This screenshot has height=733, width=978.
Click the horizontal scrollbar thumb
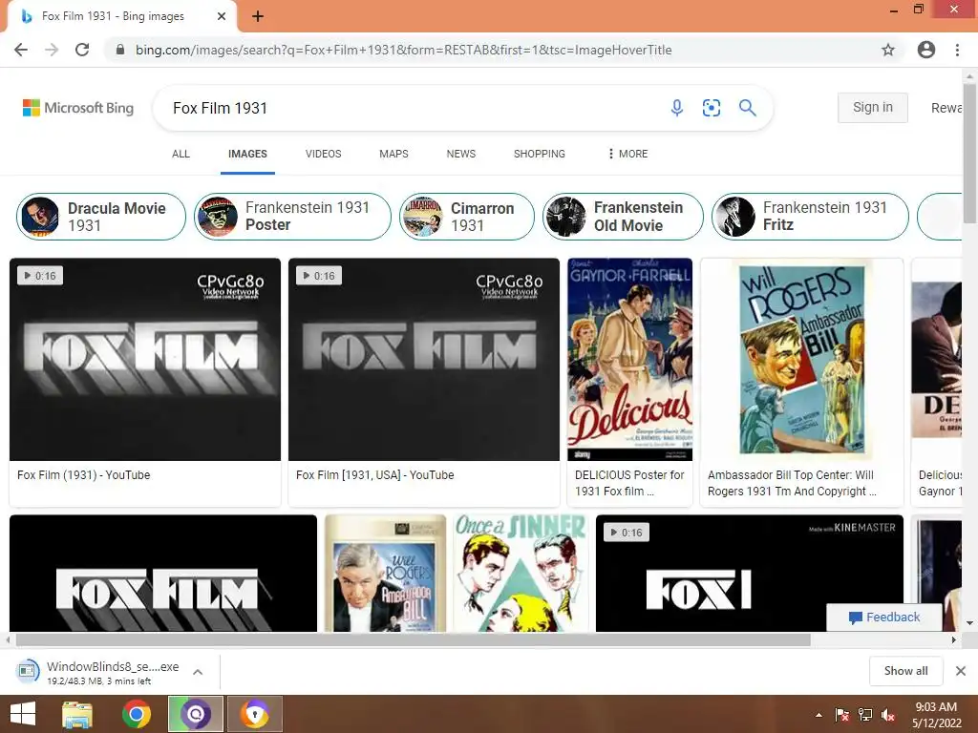tap(413, 639)
